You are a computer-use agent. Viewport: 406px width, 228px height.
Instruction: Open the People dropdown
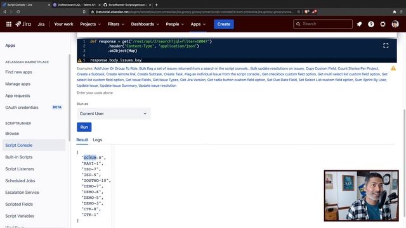coord(174,24)
